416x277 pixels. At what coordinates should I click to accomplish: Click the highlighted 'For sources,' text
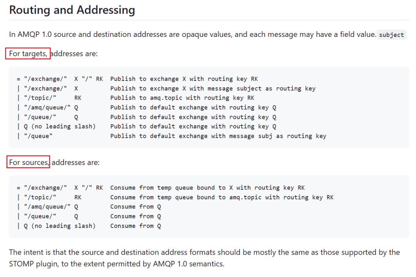pyautogui.click(x=29, y=162)
